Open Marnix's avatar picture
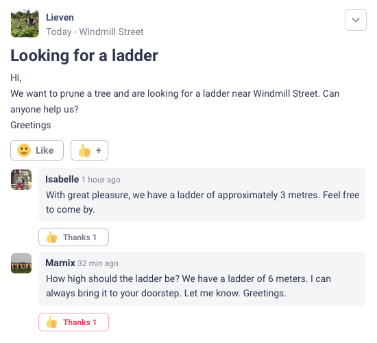Screen dimensions: 377x343 tap(21, 263)
